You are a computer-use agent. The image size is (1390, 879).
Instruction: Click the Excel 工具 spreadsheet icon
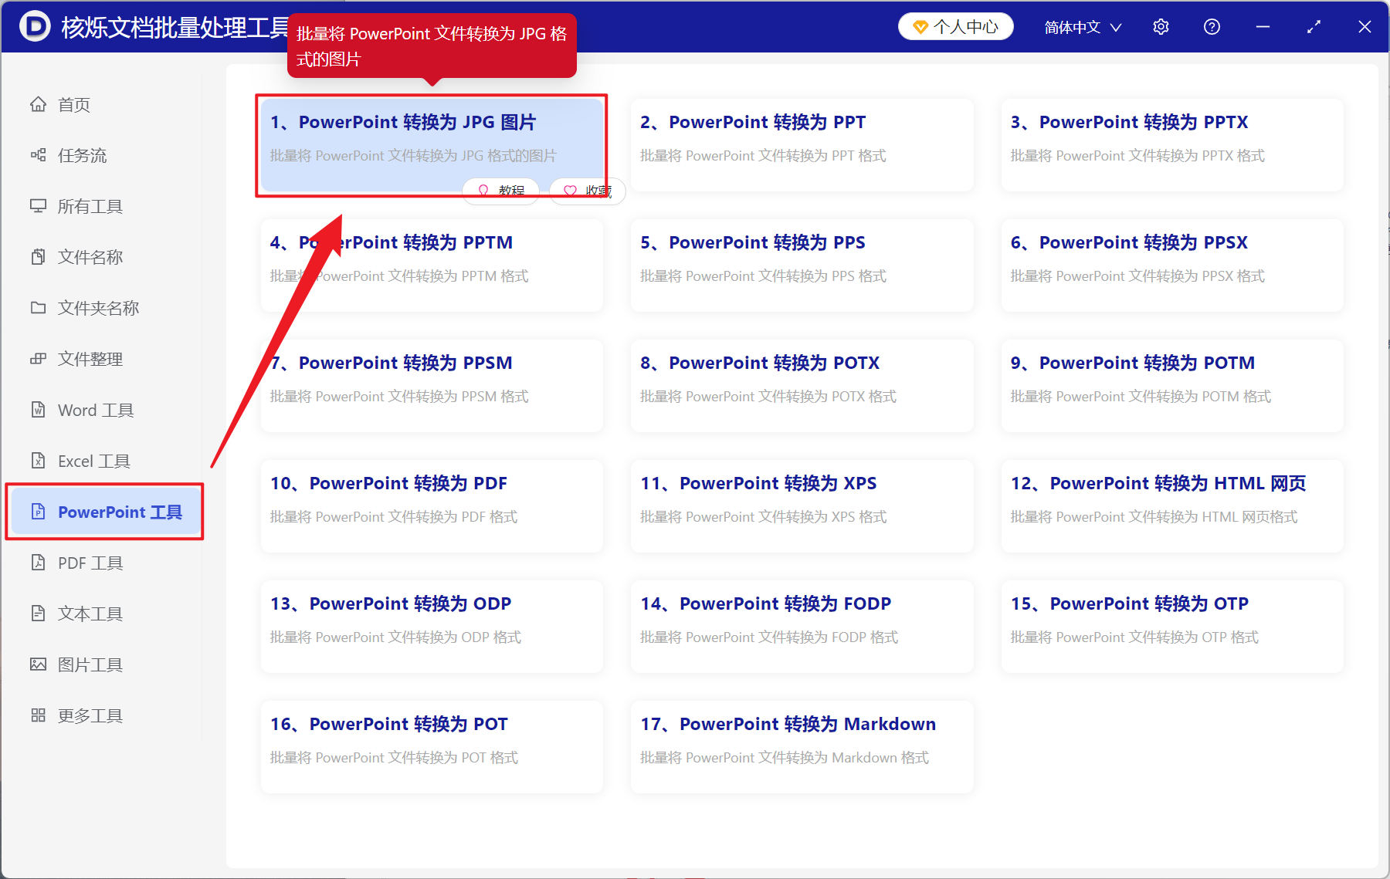coord(38,461)
